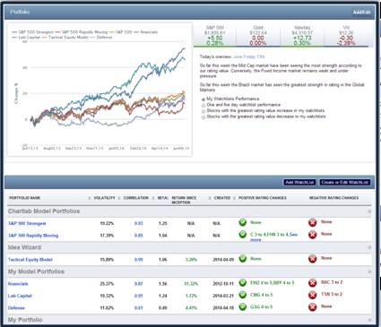Click red X icon in Tactical Equity Model row

(x=313, y=259)
